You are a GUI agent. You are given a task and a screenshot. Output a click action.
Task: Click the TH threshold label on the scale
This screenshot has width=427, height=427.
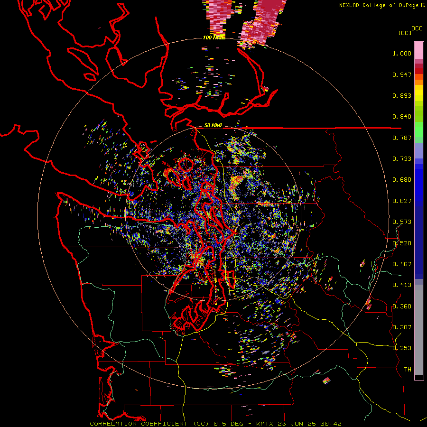click(408, 370)
